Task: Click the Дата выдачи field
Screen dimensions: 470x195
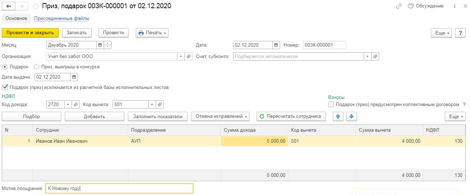Action: click(52, 77)
